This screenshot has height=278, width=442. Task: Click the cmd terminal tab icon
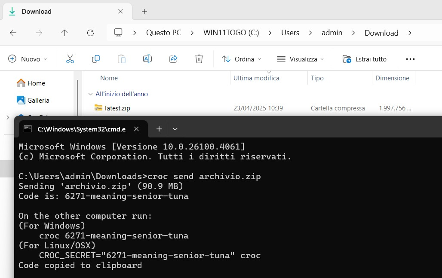(28, 129)
